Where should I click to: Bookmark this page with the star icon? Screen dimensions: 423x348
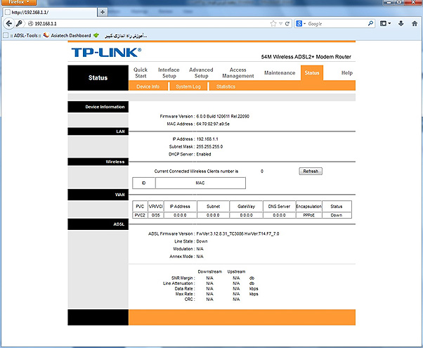pyautogui.click(x=273, y=24)
